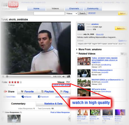Switch to Statistics & Data tab
129x125 pixels.
pyautogui.click(x=53, y=104)
